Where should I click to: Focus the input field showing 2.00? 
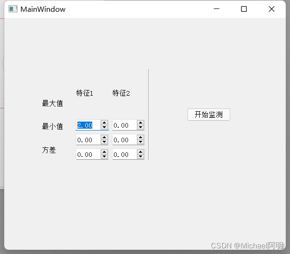coord(89,125)
